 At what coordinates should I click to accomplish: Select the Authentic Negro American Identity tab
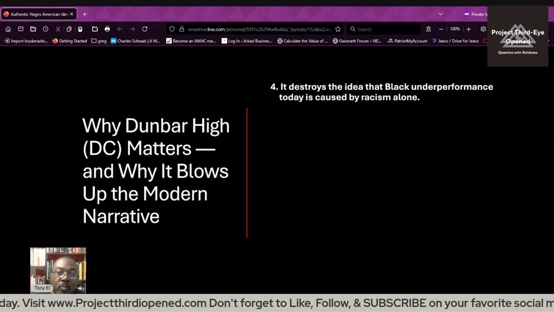coord(39,14)
